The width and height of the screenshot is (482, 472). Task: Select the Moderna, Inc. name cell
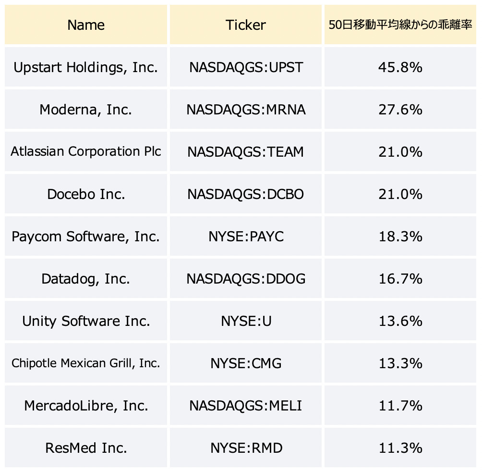(x=86, y=109)
